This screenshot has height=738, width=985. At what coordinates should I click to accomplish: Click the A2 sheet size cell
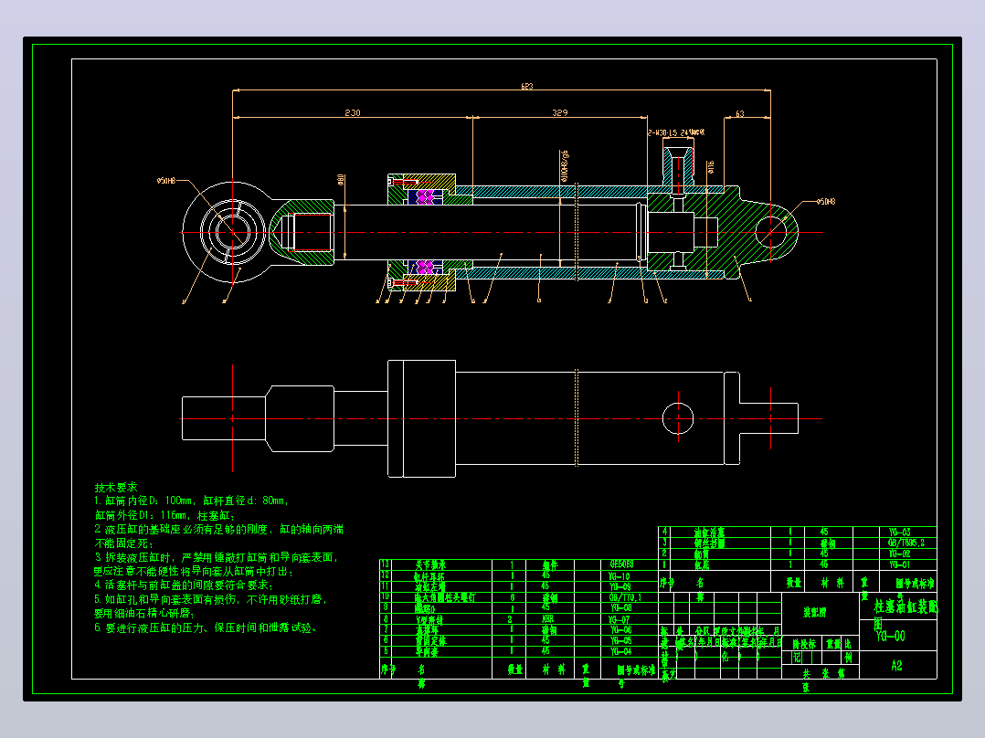tap(896, 666)
